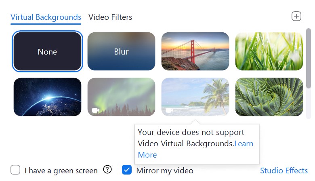Click 'Your device does not support' tooltip text
The height and width of the screenshot is (181, 315).
point(191,133)
